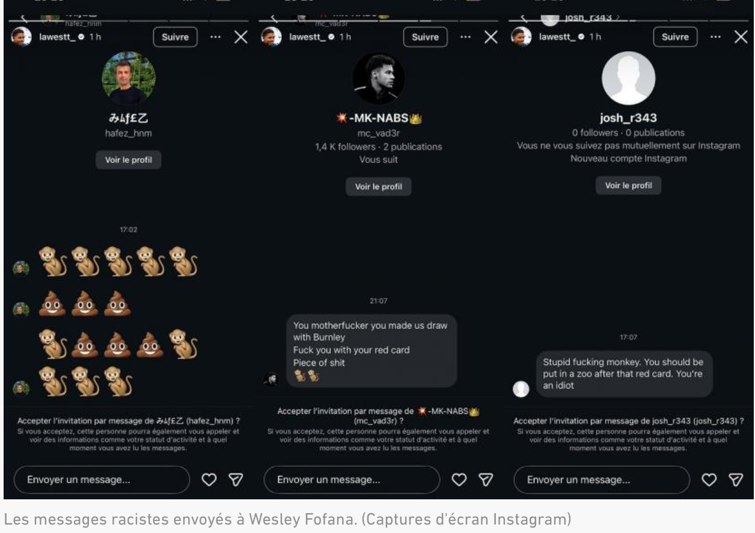The image size is (755, 533).
Task: Click Suivre on the middle story
Action: pos(425,37)
